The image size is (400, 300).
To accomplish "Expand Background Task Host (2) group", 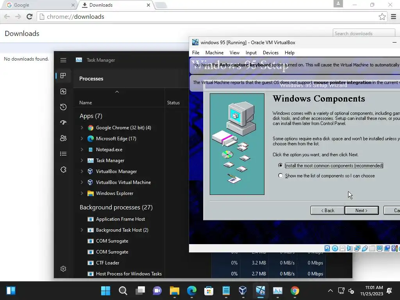I will tap(82, 230).
